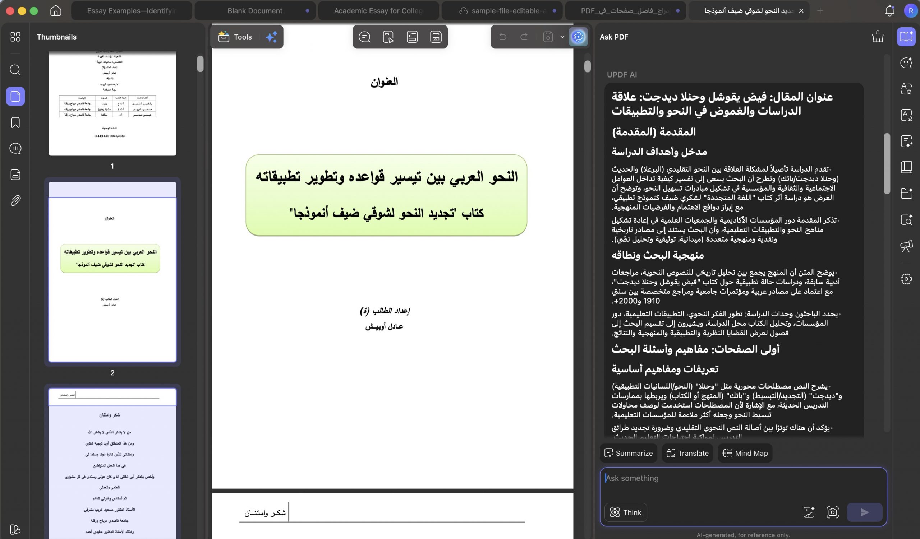
Task: Click the 'Ask PDF' panel title
Action: point(614,37)
